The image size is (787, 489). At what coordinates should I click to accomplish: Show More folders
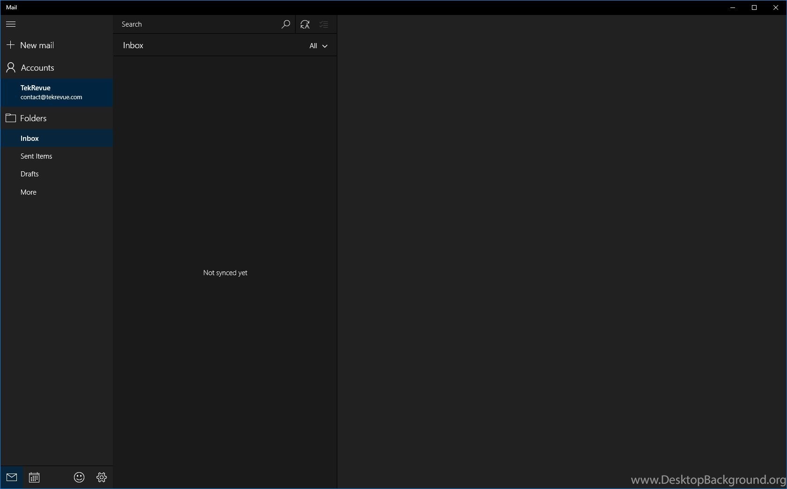(x=57, y=192)
